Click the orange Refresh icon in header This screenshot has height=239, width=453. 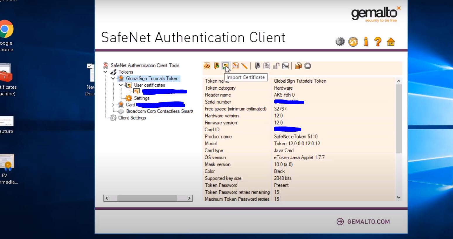click(x=353, y=42)
